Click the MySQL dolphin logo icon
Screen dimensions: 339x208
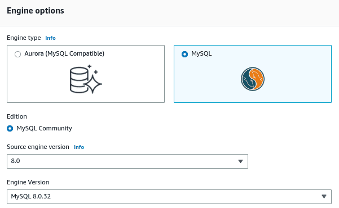(x=253, y=79)
